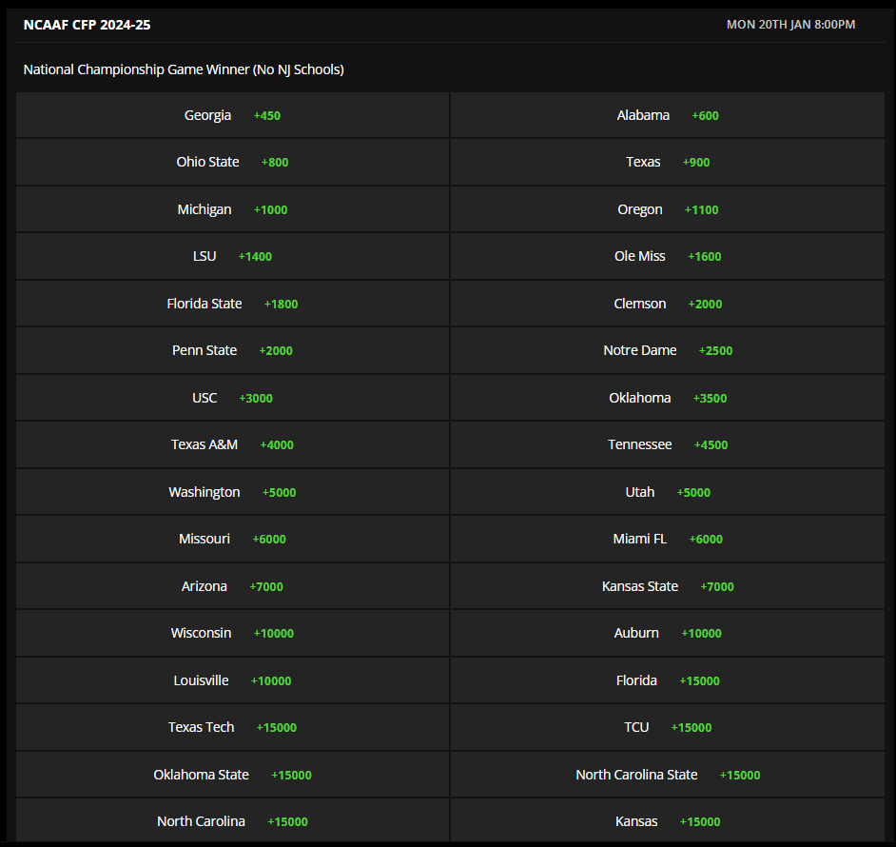This screenshot has width=896, height=847.
Task: Select Missouri at +6000 odds
Action: 233,539
